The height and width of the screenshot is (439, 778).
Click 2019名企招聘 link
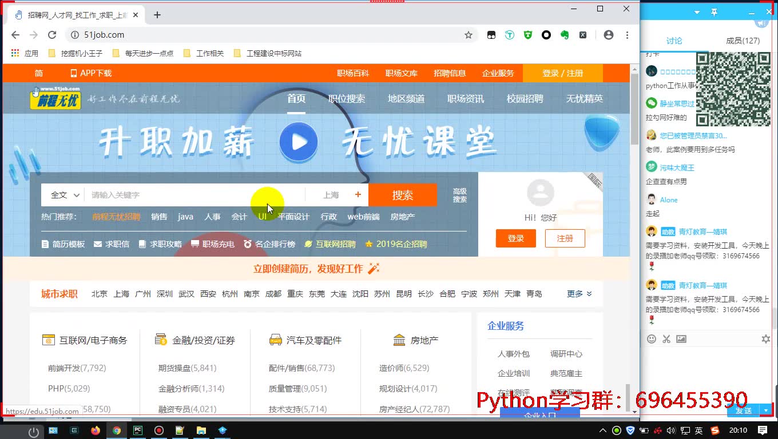coord(396,244)
